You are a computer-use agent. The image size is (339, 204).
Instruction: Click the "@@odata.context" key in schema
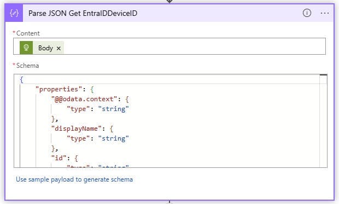coord(84,99)
